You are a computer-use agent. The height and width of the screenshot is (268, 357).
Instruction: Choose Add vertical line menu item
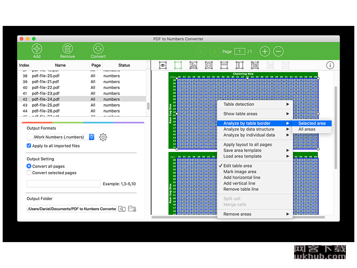[x=255, y=184]
